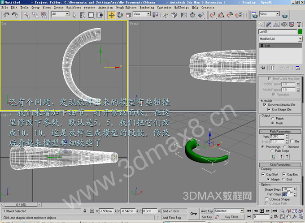Click the Auto Key button

(207, 211)
